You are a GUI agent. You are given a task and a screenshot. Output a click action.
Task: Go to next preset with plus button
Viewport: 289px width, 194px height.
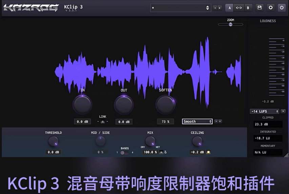219,8
